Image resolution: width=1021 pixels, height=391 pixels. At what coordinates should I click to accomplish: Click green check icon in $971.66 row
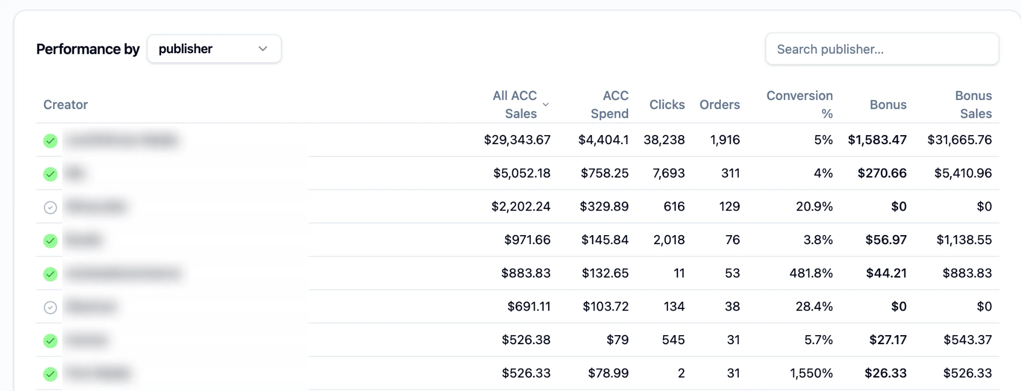(51, 240)
